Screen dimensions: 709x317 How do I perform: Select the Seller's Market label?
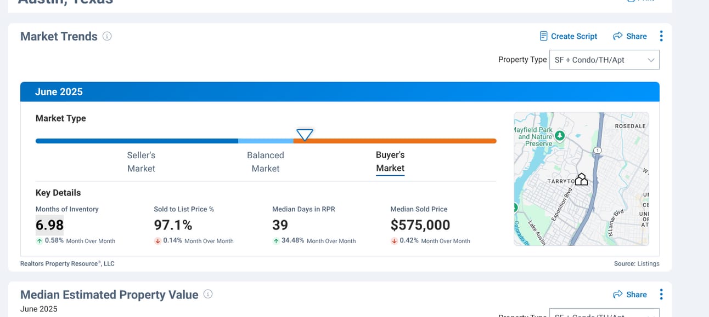coord(141,162)
